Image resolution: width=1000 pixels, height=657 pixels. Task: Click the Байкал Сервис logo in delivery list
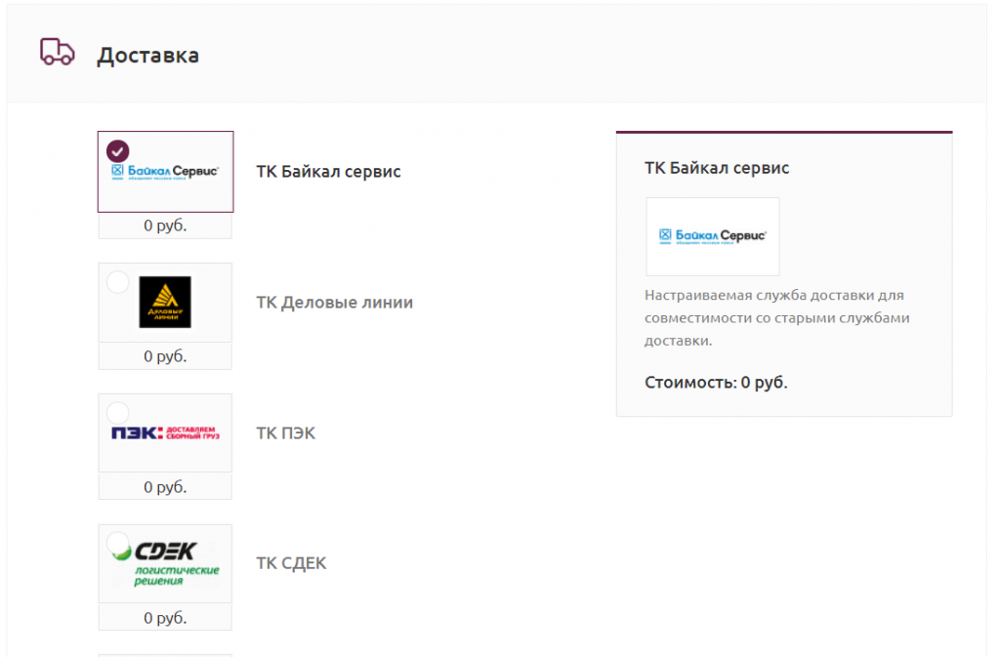click(165, 172)
